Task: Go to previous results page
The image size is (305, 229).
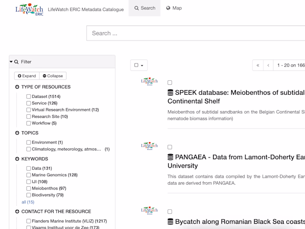Action: (268, 65)
